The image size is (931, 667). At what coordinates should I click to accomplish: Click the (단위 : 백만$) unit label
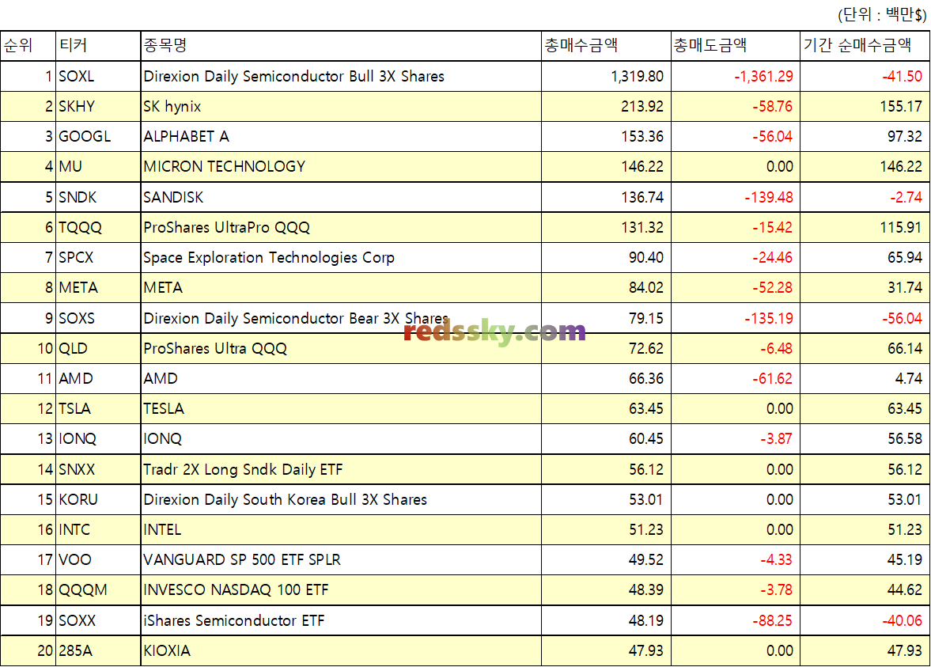(x=882, y=14)
